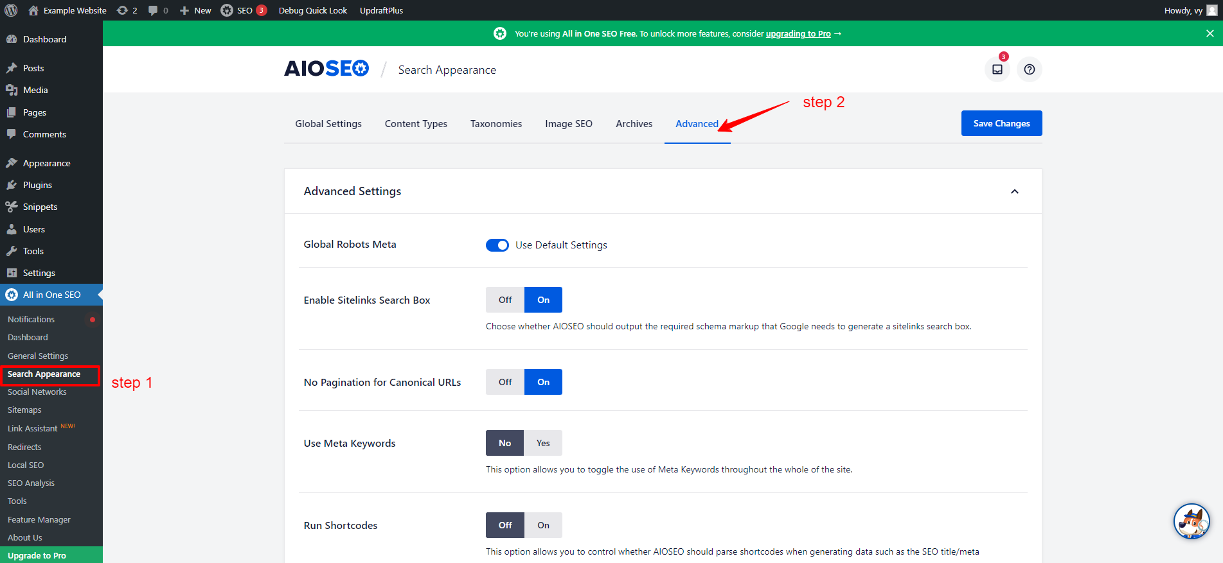
Task: Open UpdraftPlus admin bar menu
Action: click(382, 10)
